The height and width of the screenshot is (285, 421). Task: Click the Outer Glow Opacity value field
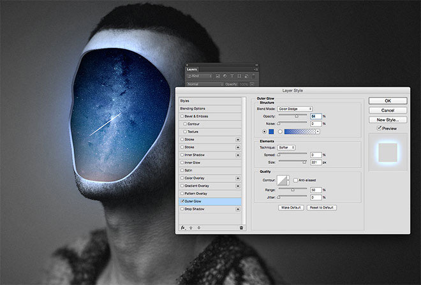pyautogui.click(x=316, y=116)
